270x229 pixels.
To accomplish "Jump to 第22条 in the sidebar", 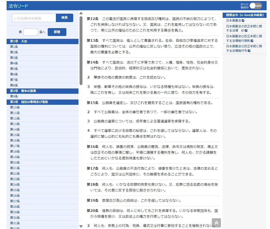I will pos(42,174).
